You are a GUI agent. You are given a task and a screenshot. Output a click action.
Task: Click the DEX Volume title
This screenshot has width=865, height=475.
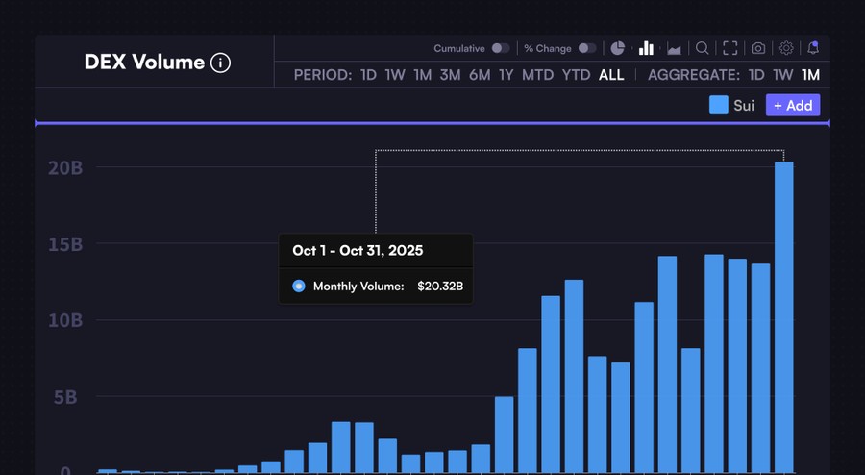(x=144, y=62)
